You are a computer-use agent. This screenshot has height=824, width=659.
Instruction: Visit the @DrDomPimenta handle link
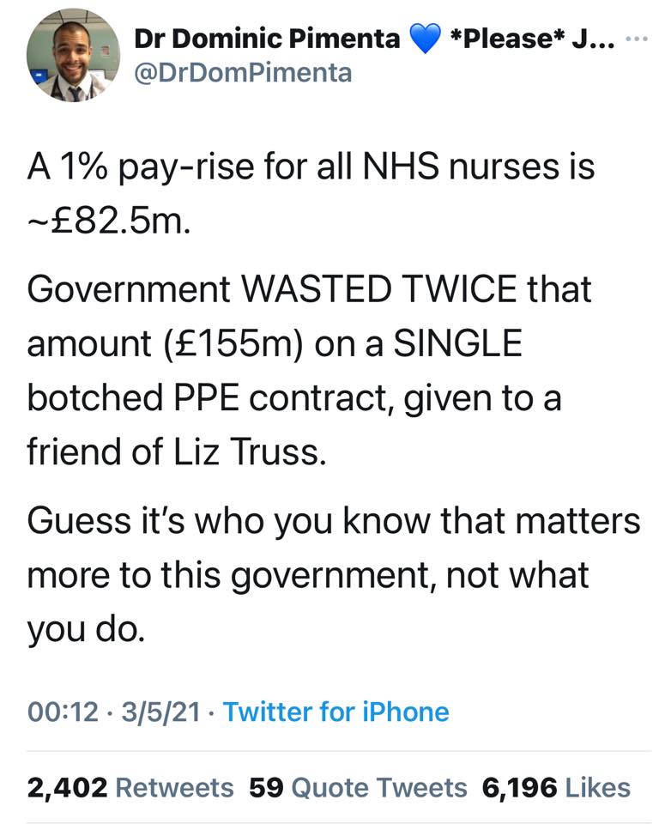click(243, 73)
